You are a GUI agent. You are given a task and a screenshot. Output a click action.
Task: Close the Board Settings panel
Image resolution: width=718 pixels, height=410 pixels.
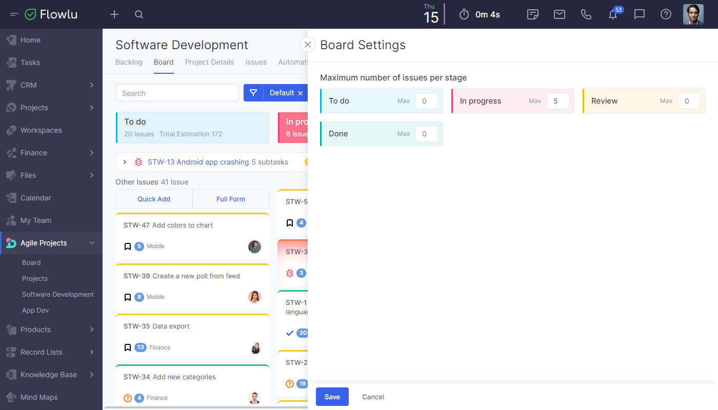click(308, 45)
